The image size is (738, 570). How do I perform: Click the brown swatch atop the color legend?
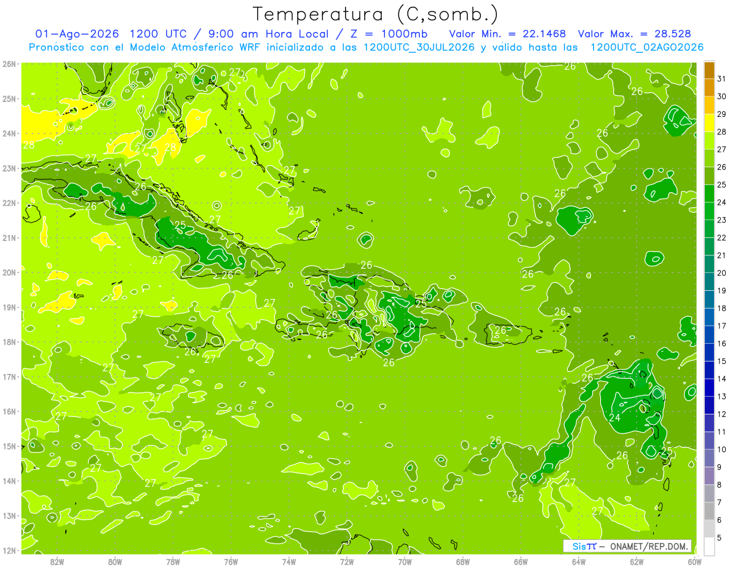point(709,70)
